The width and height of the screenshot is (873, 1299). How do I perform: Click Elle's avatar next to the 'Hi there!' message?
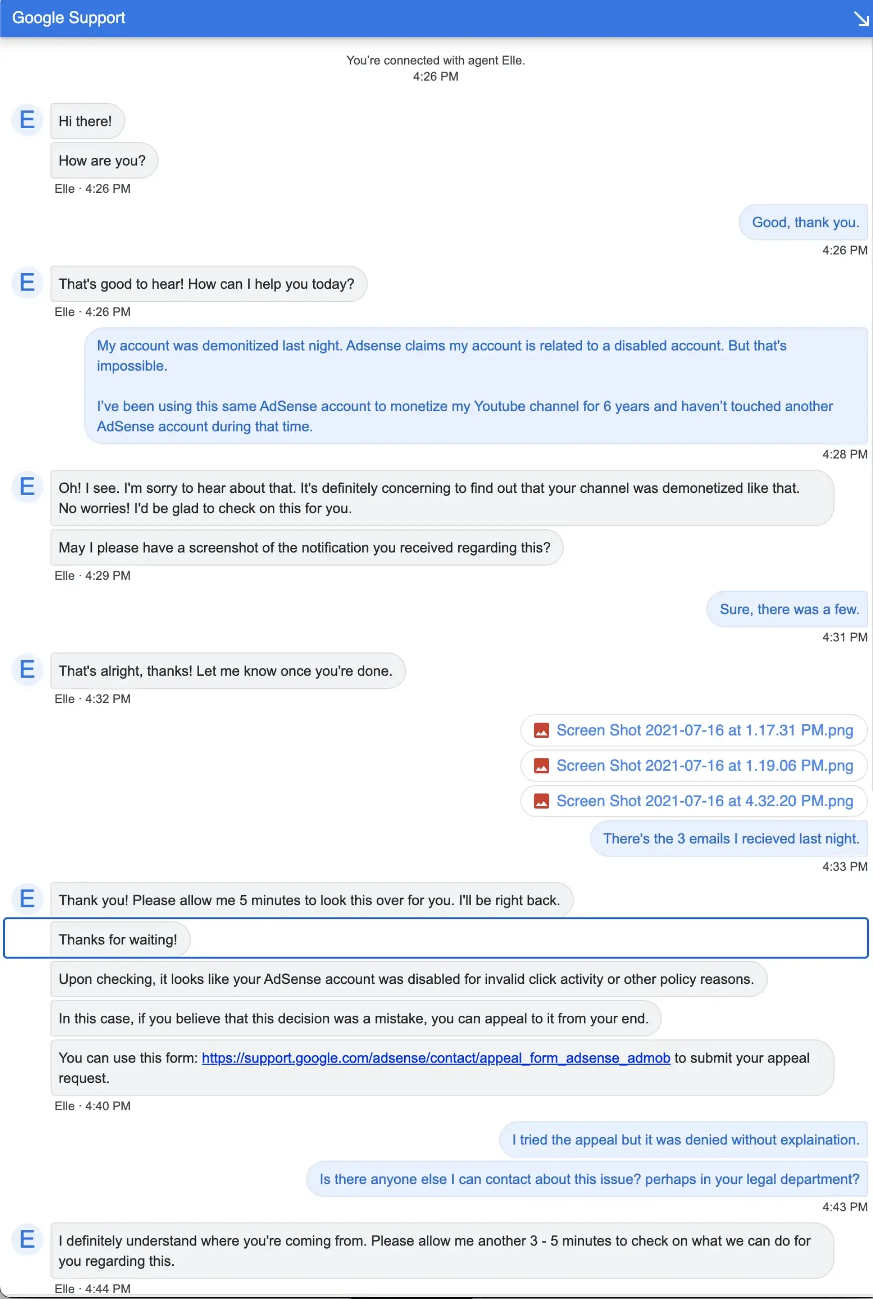27,120
